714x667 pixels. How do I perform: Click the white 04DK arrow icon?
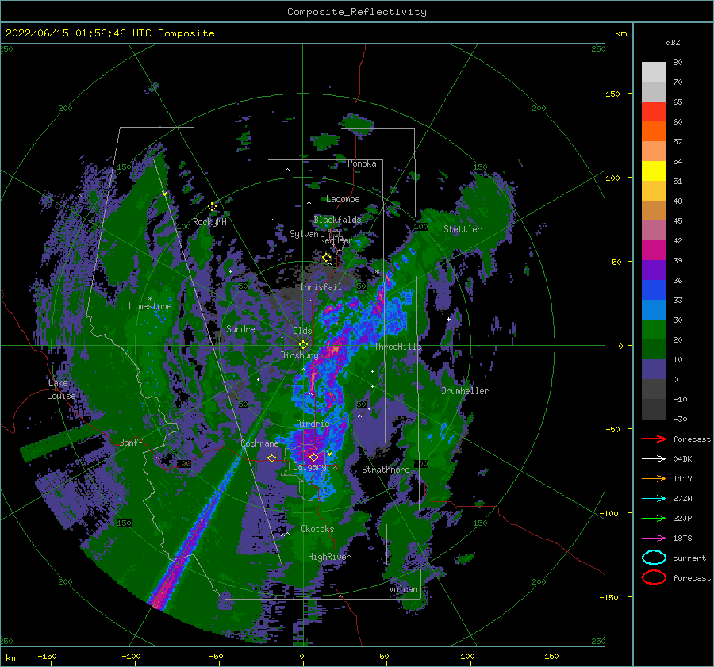[654, 459]
